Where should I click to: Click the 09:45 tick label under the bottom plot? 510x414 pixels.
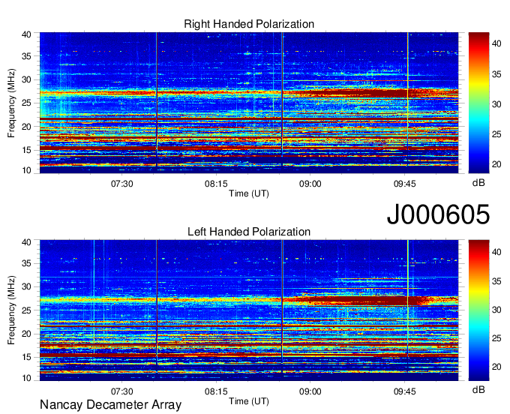(x=404, y=391)
